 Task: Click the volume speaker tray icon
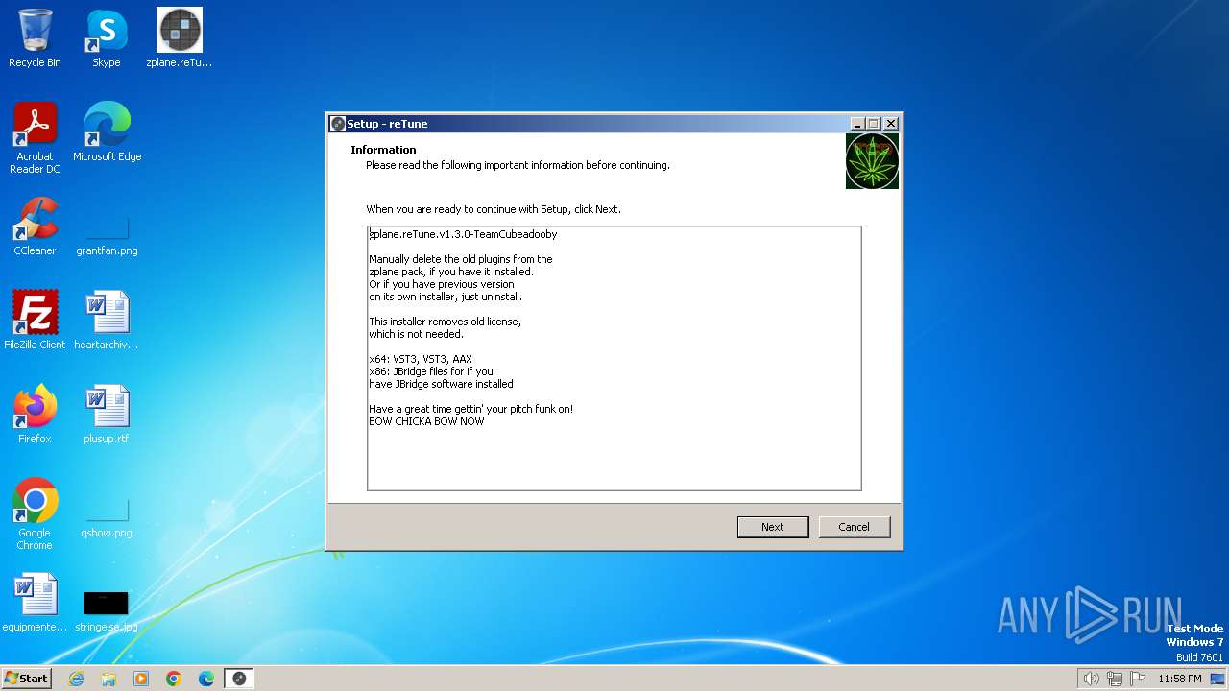pos(1091,679)
